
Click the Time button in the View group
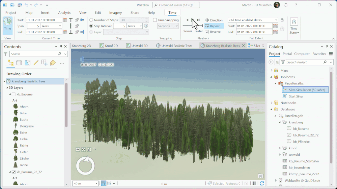click(7, 25)
